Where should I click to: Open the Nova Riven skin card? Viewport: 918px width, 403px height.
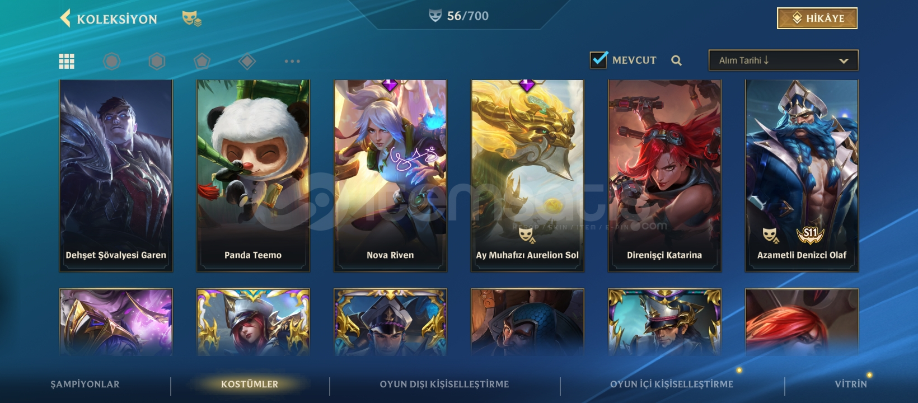pyautogui.click(x=390, y=176)
